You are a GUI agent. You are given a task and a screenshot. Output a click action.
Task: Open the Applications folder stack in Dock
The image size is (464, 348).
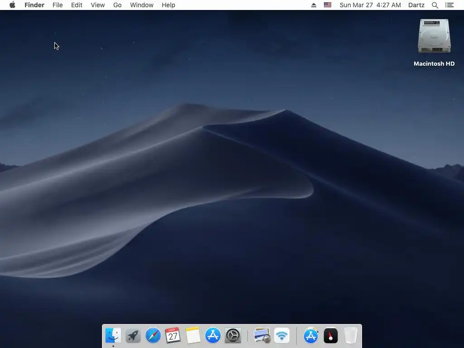311,335
